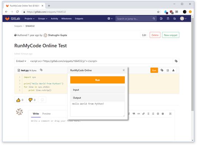The image size is (197, 145).
Task: Expand the Embed dropdown
Action: click(21, 61)
